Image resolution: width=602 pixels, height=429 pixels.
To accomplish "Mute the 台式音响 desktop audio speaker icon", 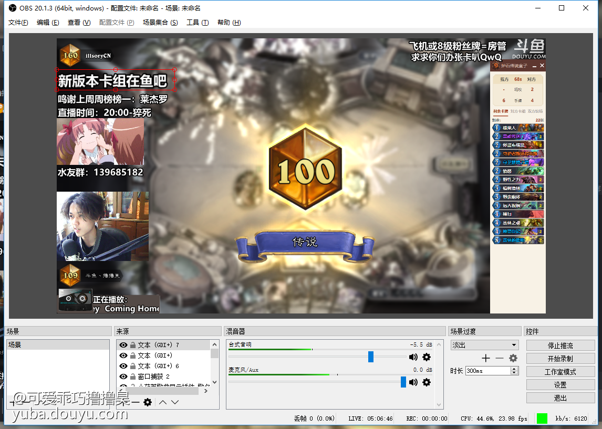I will [x=413, y=357].
